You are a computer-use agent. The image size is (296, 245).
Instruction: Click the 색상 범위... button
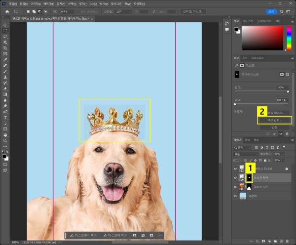coord(274,120)
